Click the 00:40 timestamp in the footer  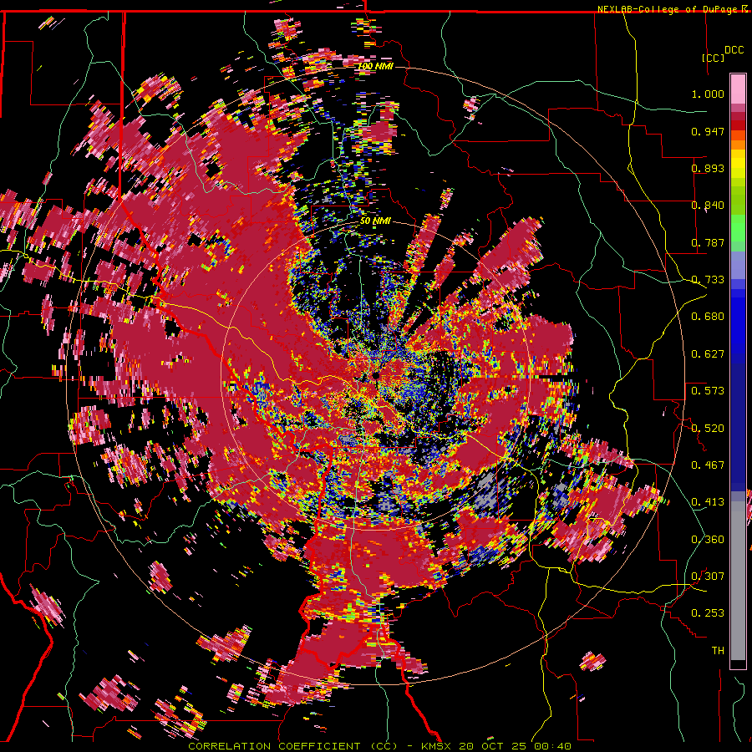click(x=551, y=746)
